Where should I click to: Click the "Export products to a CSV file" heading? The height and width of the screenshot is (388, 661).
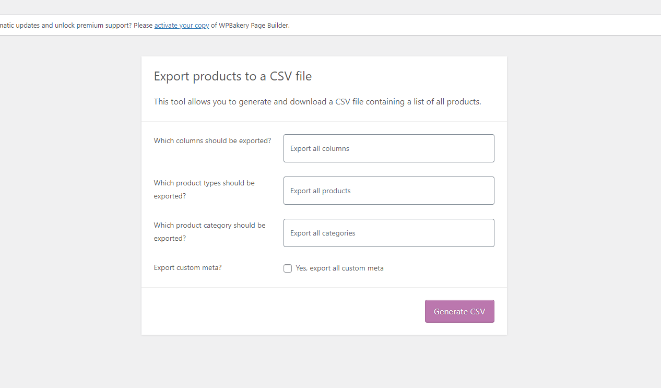(232, 76)
